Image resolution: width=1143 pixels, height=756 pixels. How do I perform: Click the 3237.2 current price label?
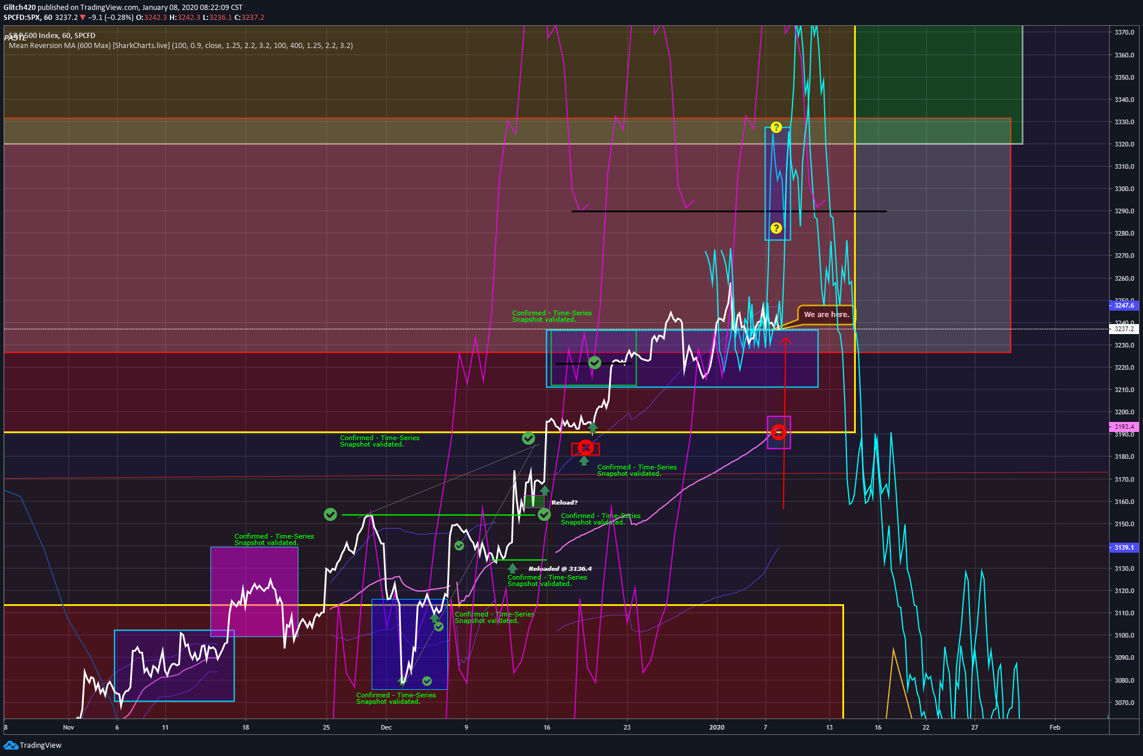point(1124,329)
